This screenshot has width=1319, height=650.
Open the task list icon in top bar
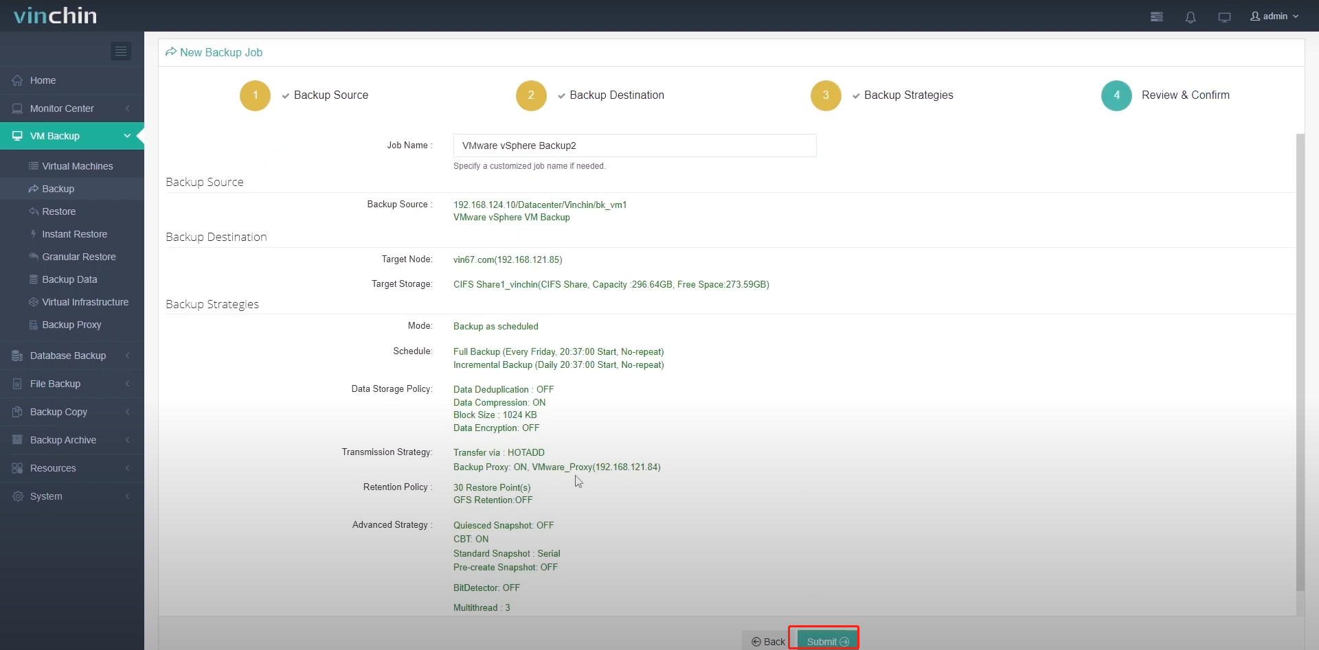(x=1157, y=16)
